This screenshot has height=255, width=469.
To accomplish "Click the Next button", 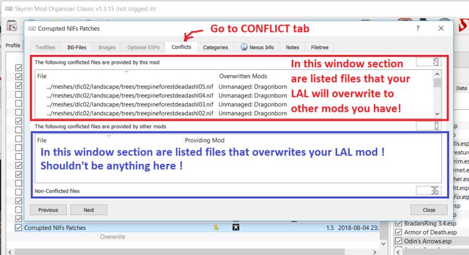I will coord(89,210).
